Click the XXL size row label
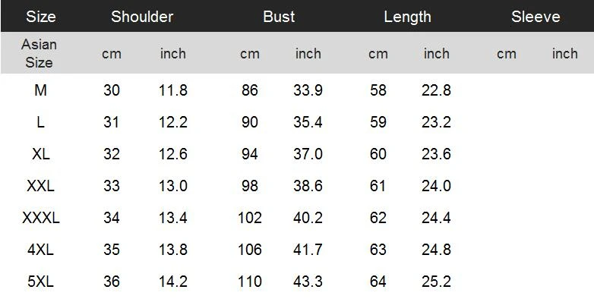Screen dimensions: 594x299 (40, 186)
